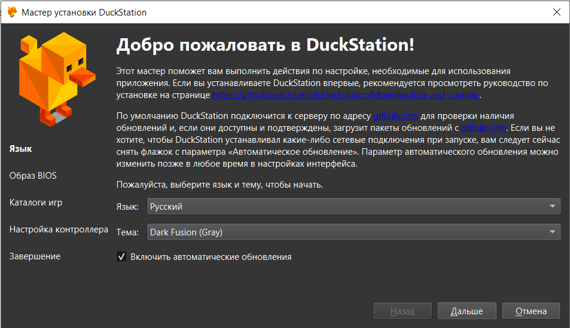This screenshot has height=328, width=570.
Task: Open github.com link after "по адресу"
Action: (395, 116)
